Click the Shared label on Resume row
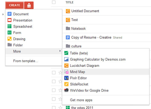The width and height of the screenshot is (151, 109). [x=117, y=38]
